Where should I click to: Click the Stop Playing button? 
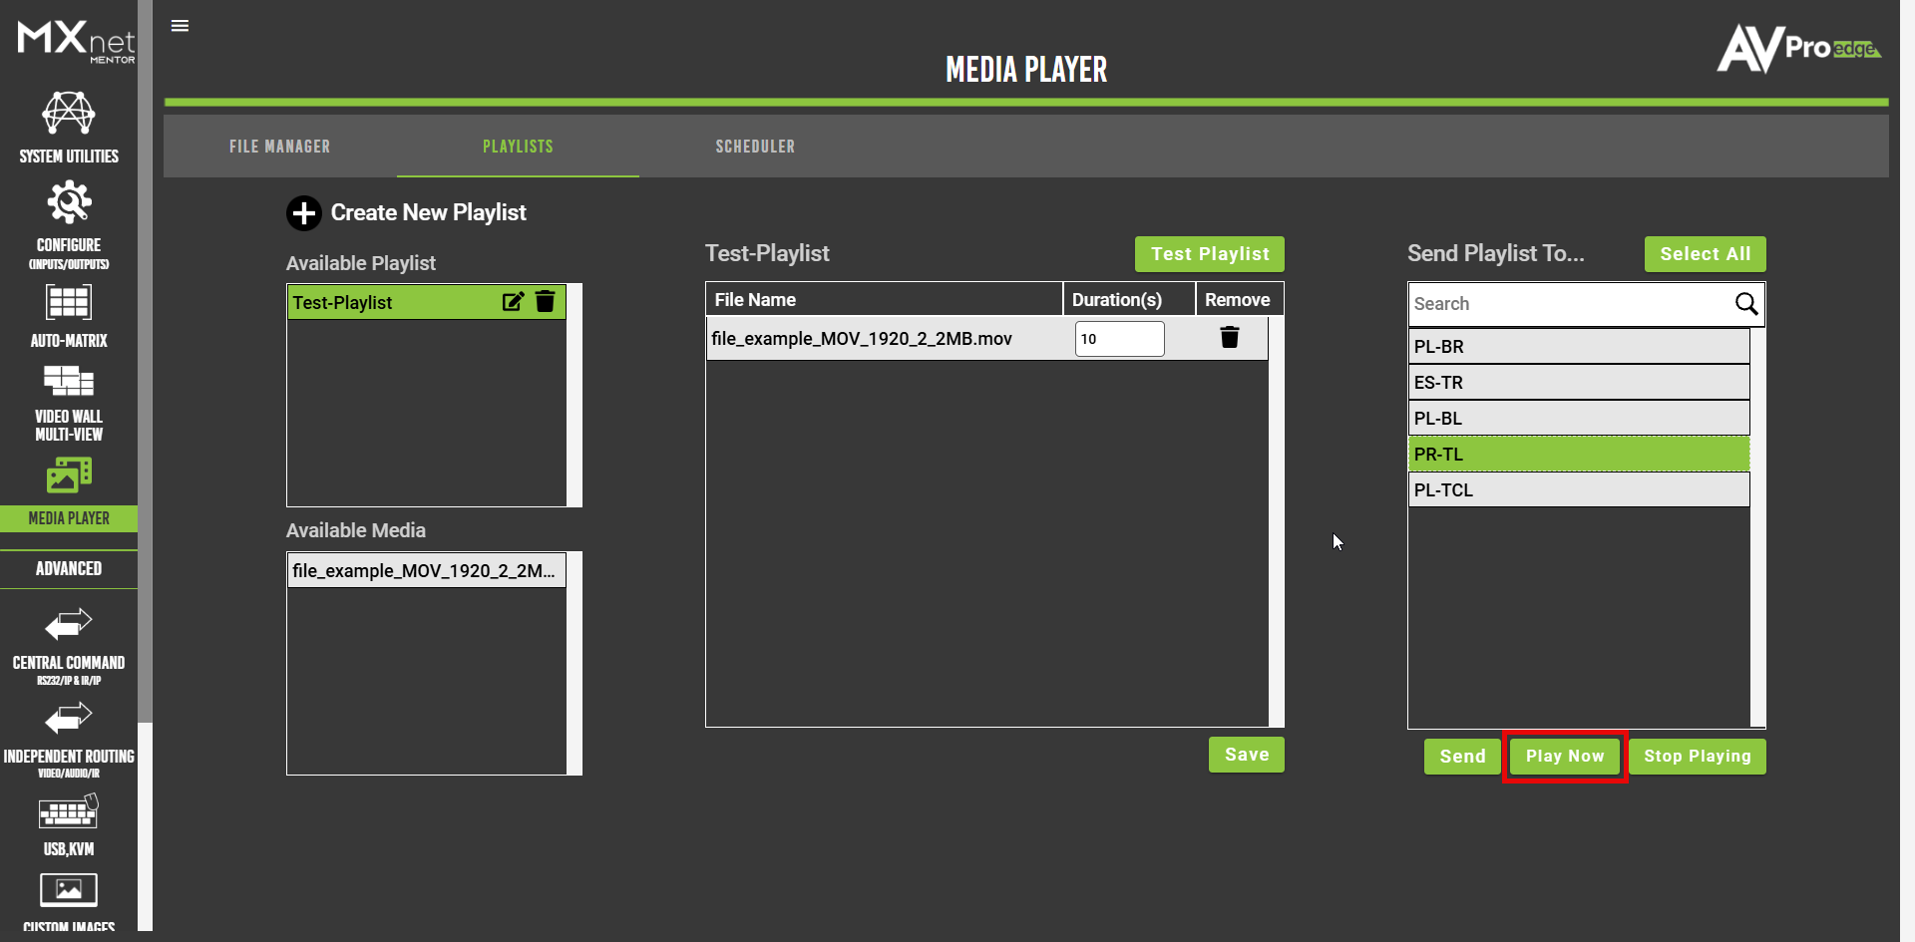1697,756
